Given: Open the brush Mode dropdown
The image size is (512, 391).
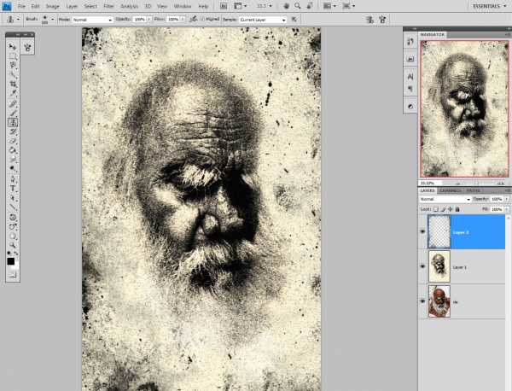Looking at the screenshot, I should coord(92,20).
